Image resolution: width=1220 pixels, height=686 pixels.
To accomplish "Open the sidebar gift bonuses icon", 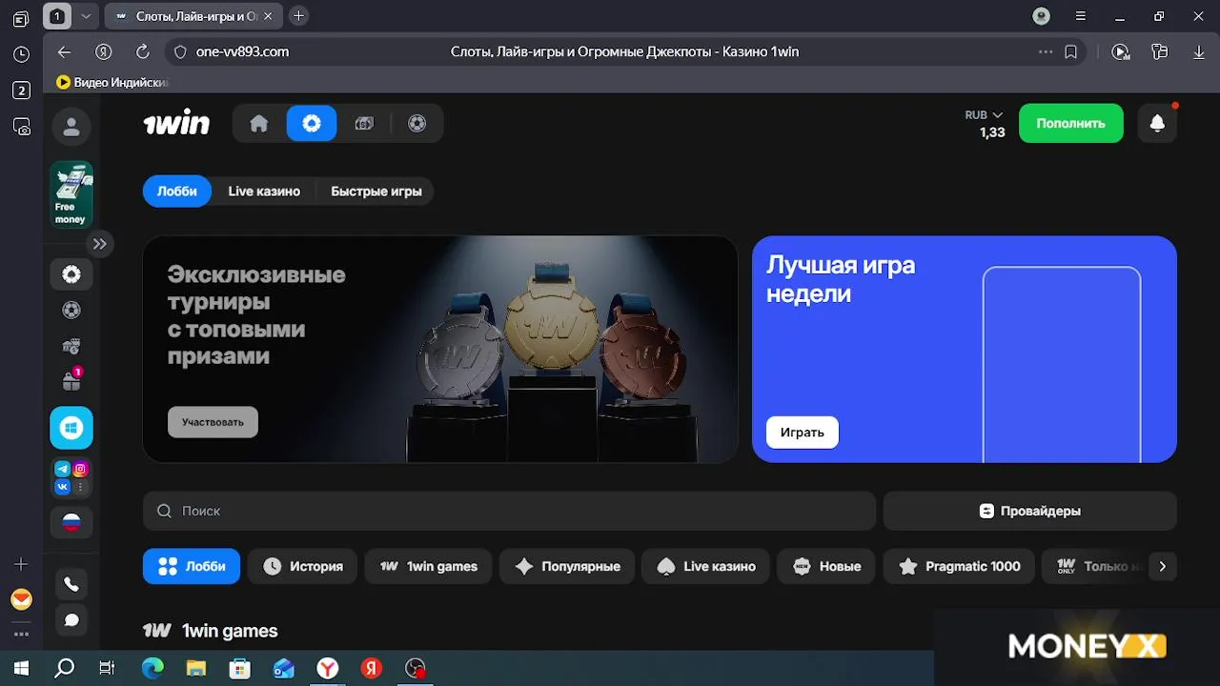I will click(x=71, y=381).
